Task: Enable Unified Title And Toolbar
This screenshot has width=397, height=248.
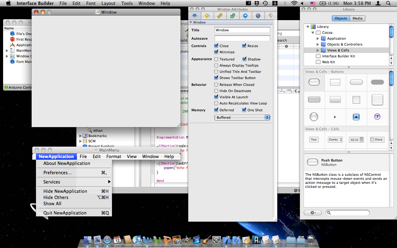Action: point(216,72)
